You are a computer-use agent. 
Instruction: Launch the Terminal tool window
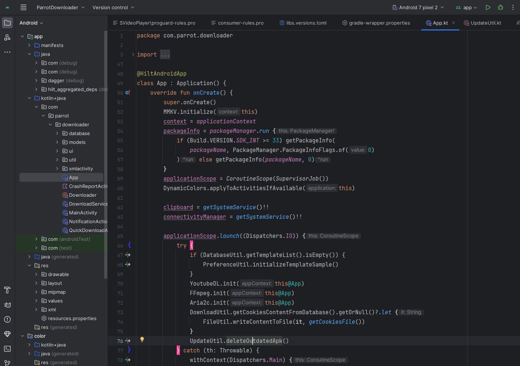7,349
